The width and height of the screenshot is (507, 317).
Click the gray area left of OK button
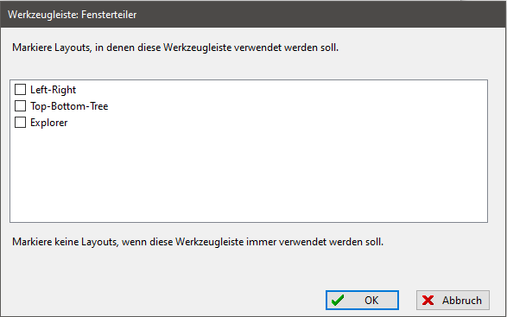(x=162, y=301)
